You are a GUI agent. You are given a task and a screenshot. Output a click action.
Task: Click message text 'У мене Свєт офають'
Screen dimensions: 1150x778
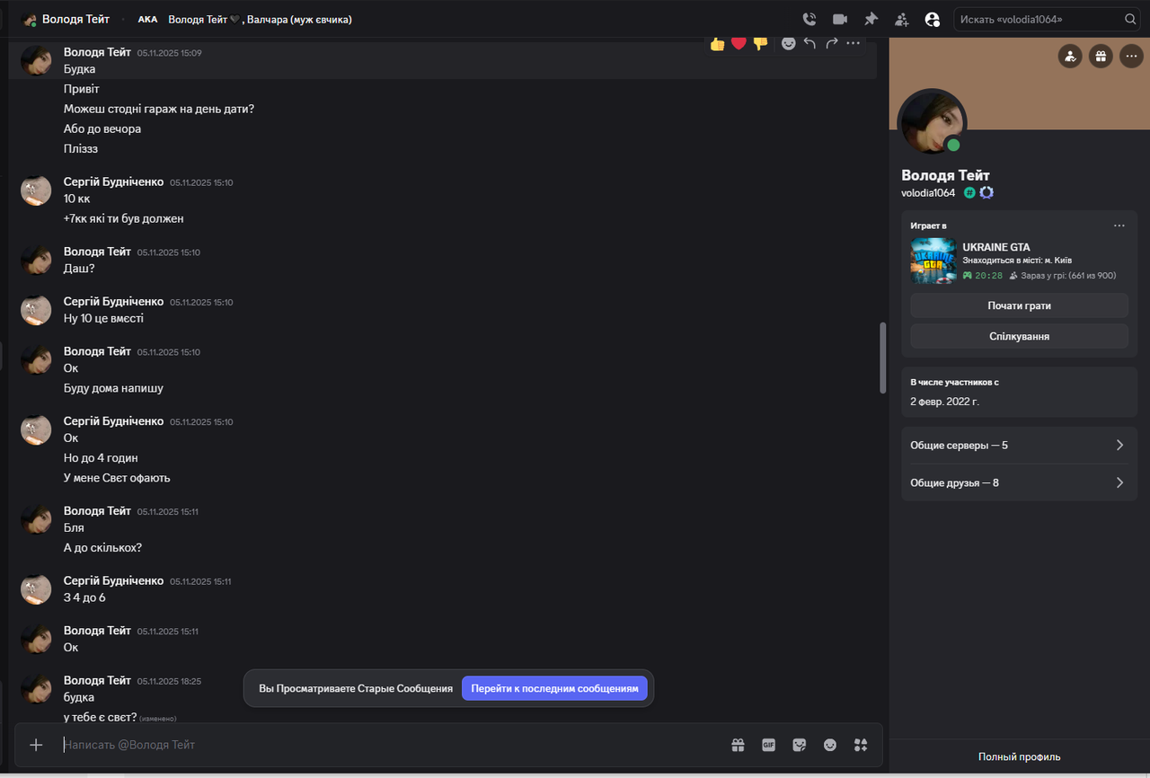click(117, 478)
